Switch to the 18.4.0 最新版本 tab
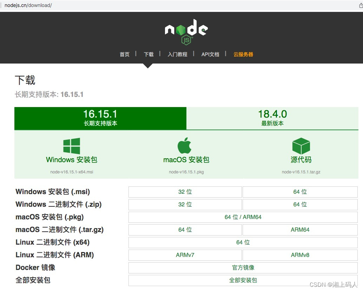Screen dimensions: 363x291 [x=272, y=118]
